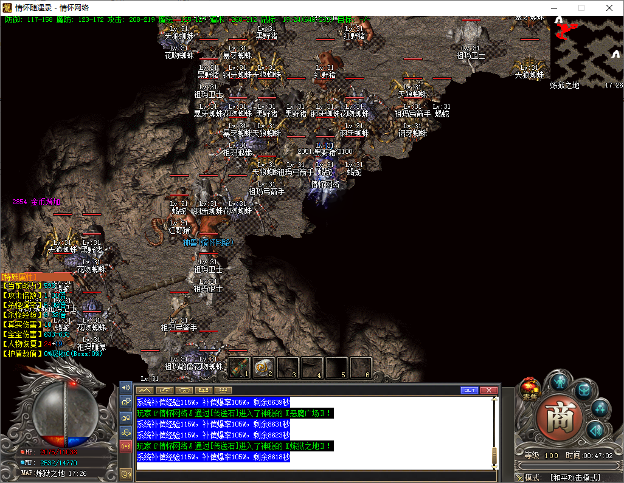Image resolution: width=624 pixels, height=483 pixels.
Task: Click the 2854 金币增加 notification
Action: tap(36, 202)
